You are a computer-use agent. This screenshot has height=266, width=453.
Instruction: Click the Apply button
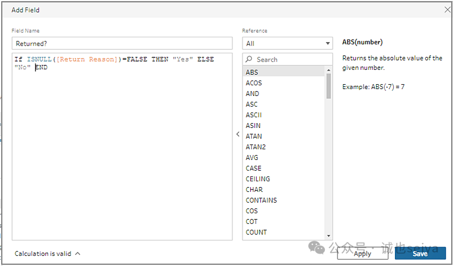(362, 254)
